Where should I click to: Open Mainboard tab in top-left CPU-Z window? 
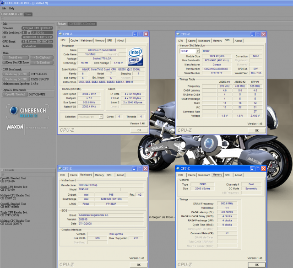[x=87, y=41]
